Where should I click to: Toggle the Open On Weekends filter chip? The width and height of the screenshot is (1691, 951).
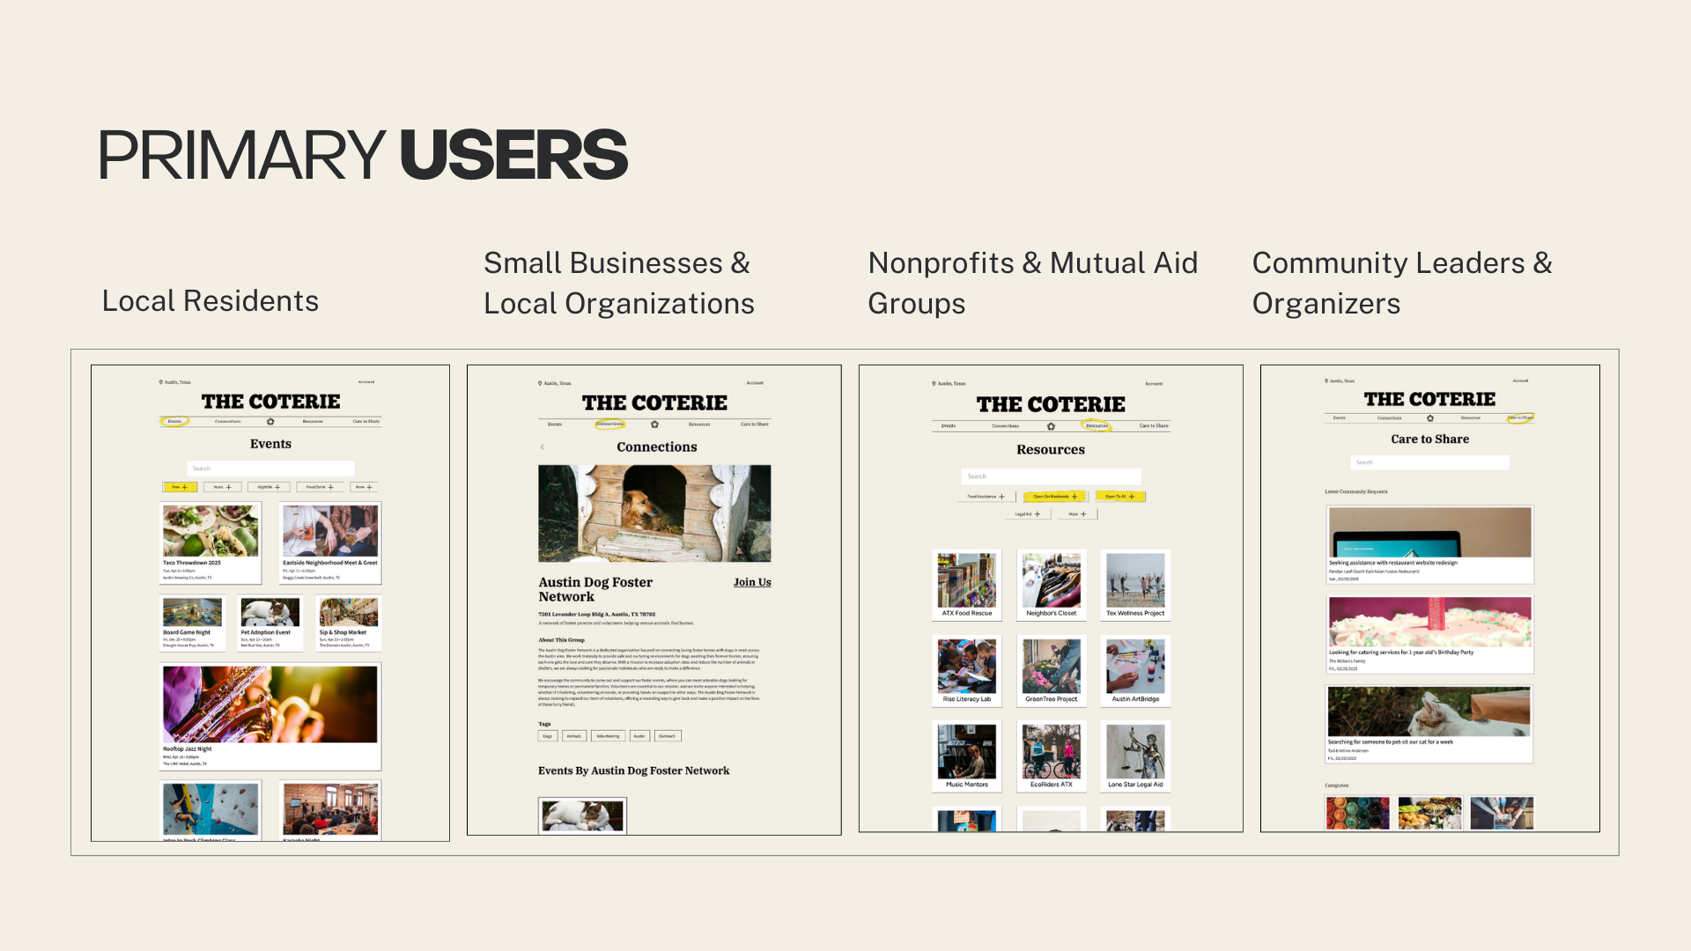1055,497
